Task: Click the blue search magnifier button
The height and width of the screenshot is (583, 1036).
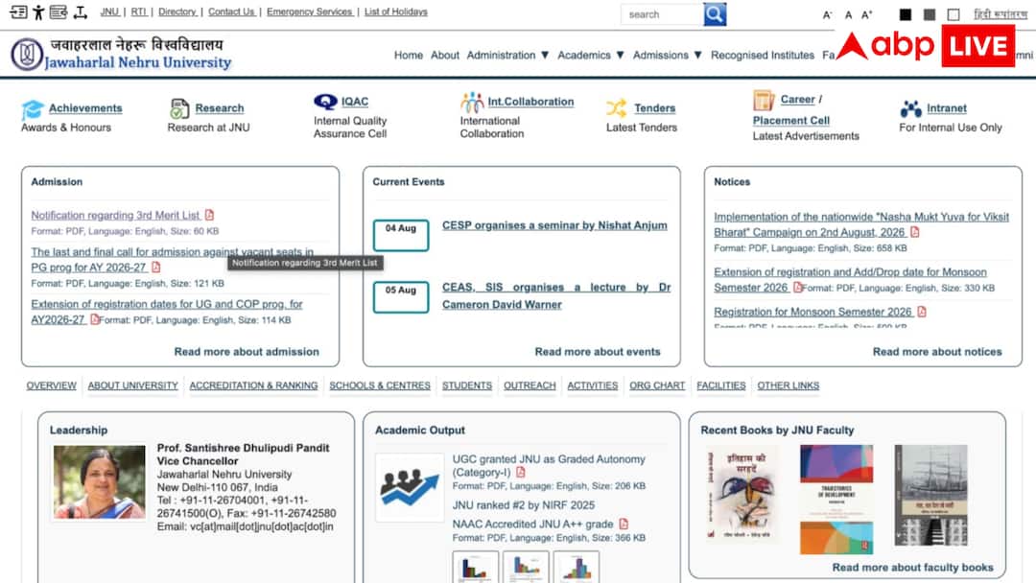Action: point(715,13)
